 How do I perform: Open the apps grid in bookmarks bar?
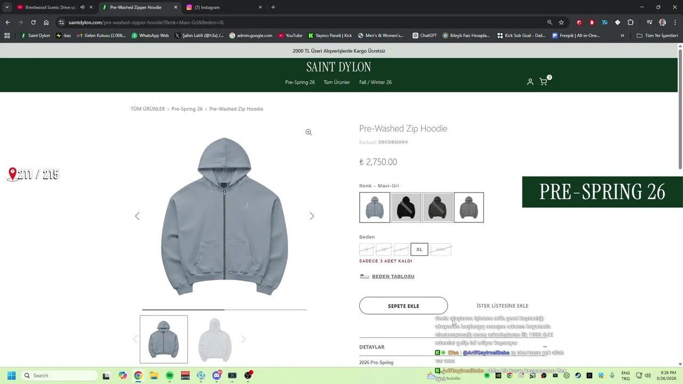tap(7, 36)
